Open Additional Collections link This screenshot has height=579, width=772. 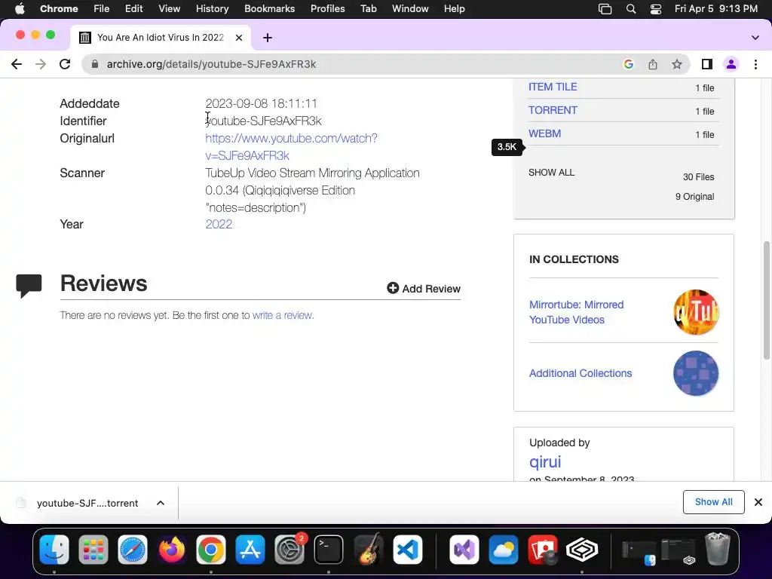581,373
